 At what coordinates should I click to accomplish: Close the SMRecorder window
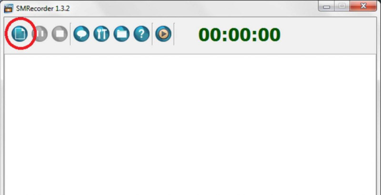(x=363, y=6)
